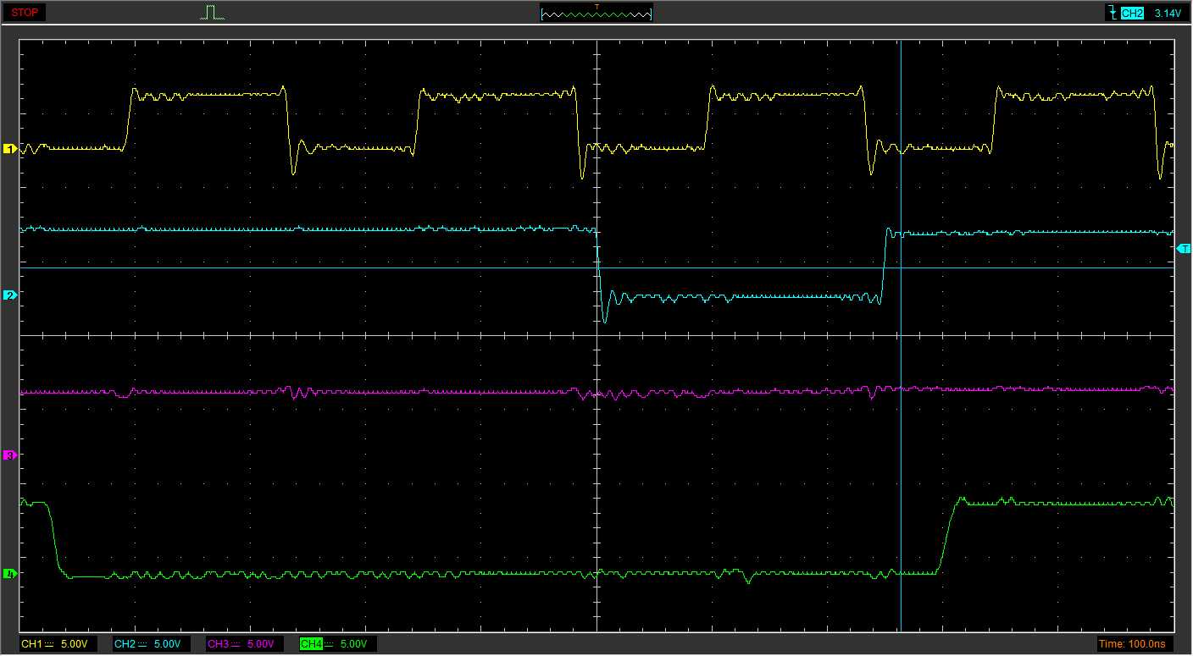Toggle the highlighted CH4 channel label
Screen dimensions: 1193x656
coord(311,644)
